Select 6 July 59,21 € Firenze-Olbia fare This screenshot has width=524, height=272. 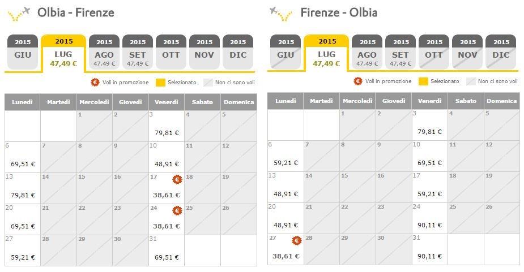(x=286, y=156)
